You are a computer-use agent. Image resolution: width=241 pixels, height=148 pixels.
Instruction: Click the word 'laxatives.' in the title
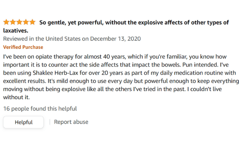pyautogui.click(x=16, y=30)
